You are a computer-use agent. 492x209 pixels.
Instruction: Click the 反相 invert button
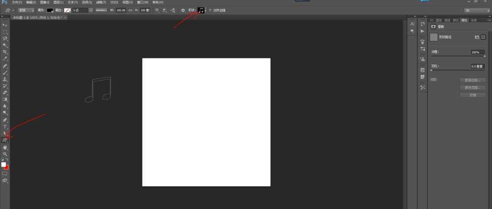pyautogui.click(x=472, y=95)
